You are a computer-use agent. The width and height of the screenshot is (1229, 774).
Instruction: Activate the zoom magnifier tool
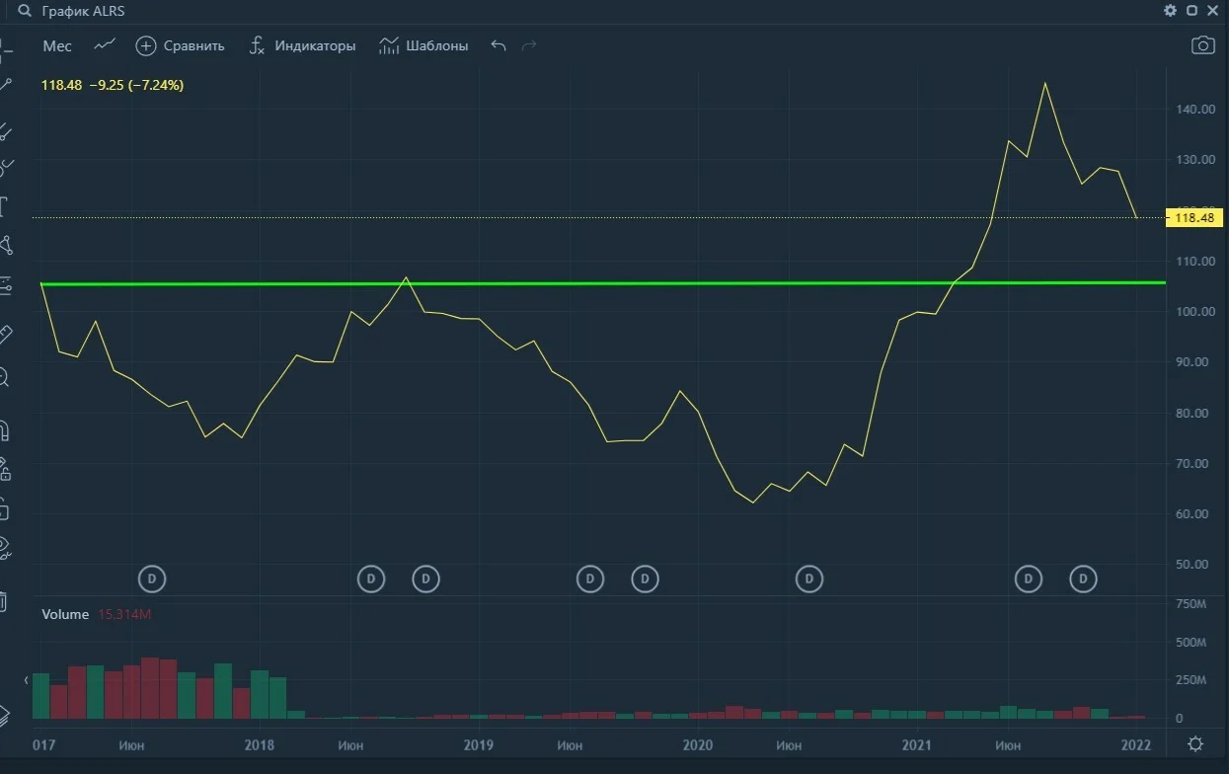4,376
